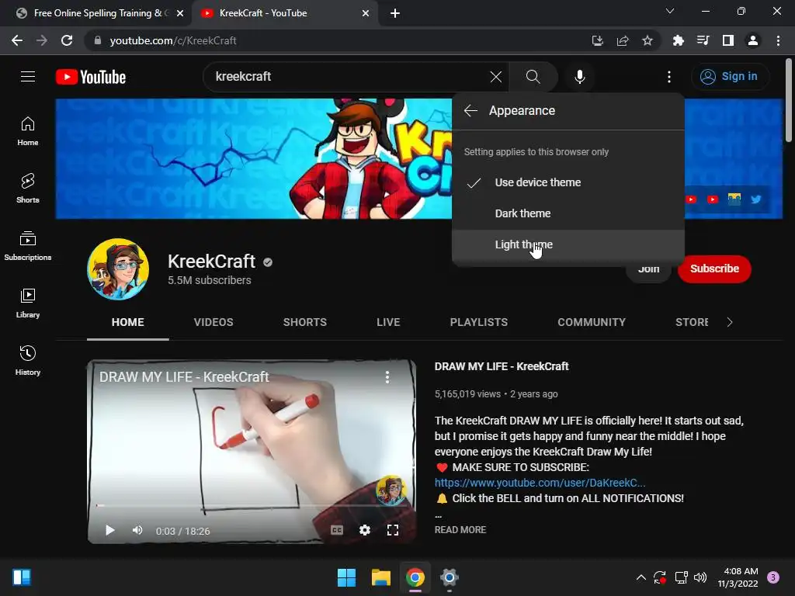795x596 pixels.
Task: Open Chrome extensions puzzle icon
Action: [678, 40]
